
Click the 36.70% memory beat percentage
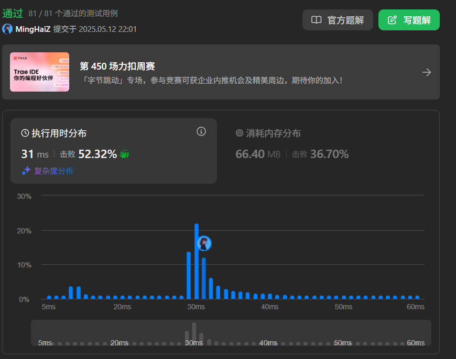point(330,154)
